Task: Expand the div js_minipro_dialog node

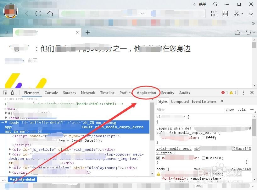Action: [10, 168]
